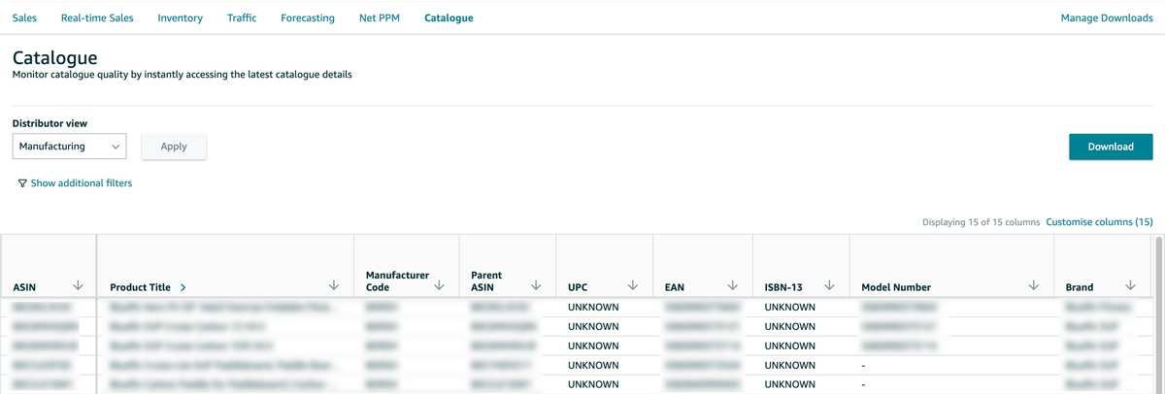The image size is (1165, 394).
Task: Switch to the Real-time Sales tab
Action: (97, 17)
